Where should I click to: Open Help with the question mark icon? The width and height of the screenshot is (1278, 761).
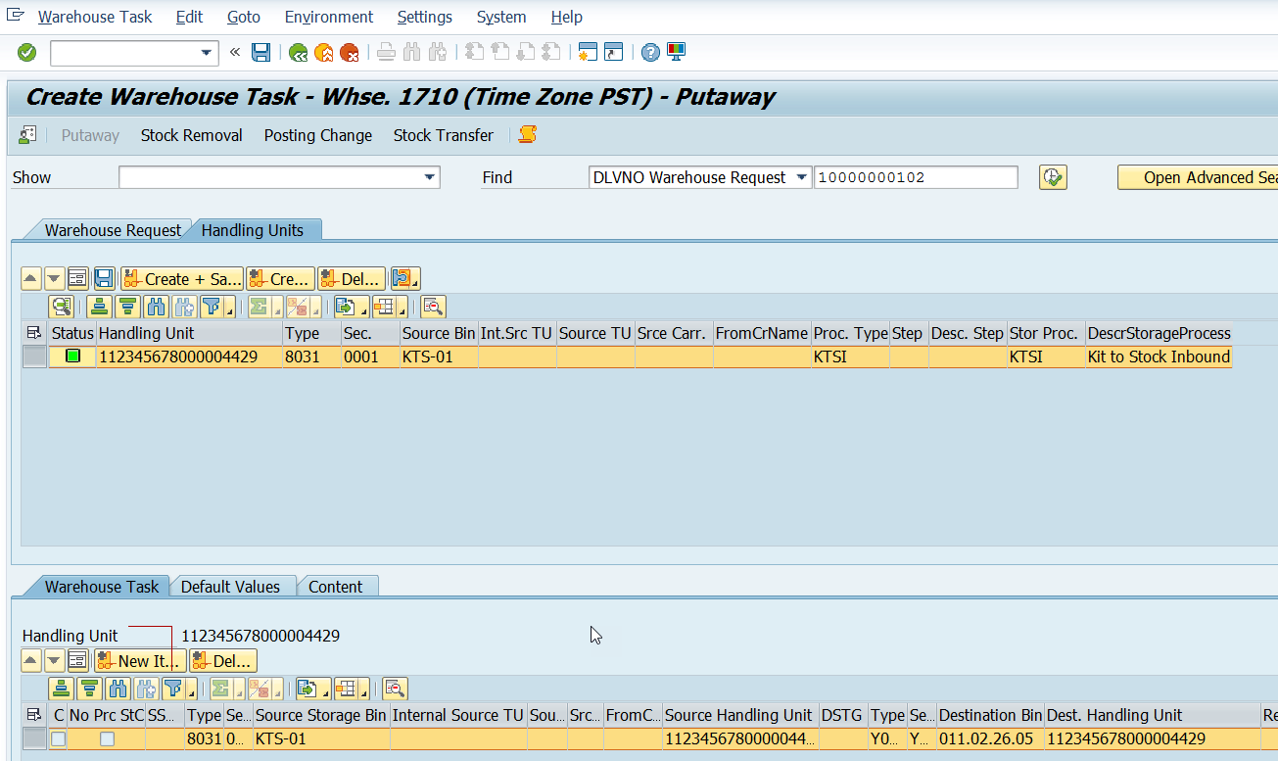coord(650,52)
